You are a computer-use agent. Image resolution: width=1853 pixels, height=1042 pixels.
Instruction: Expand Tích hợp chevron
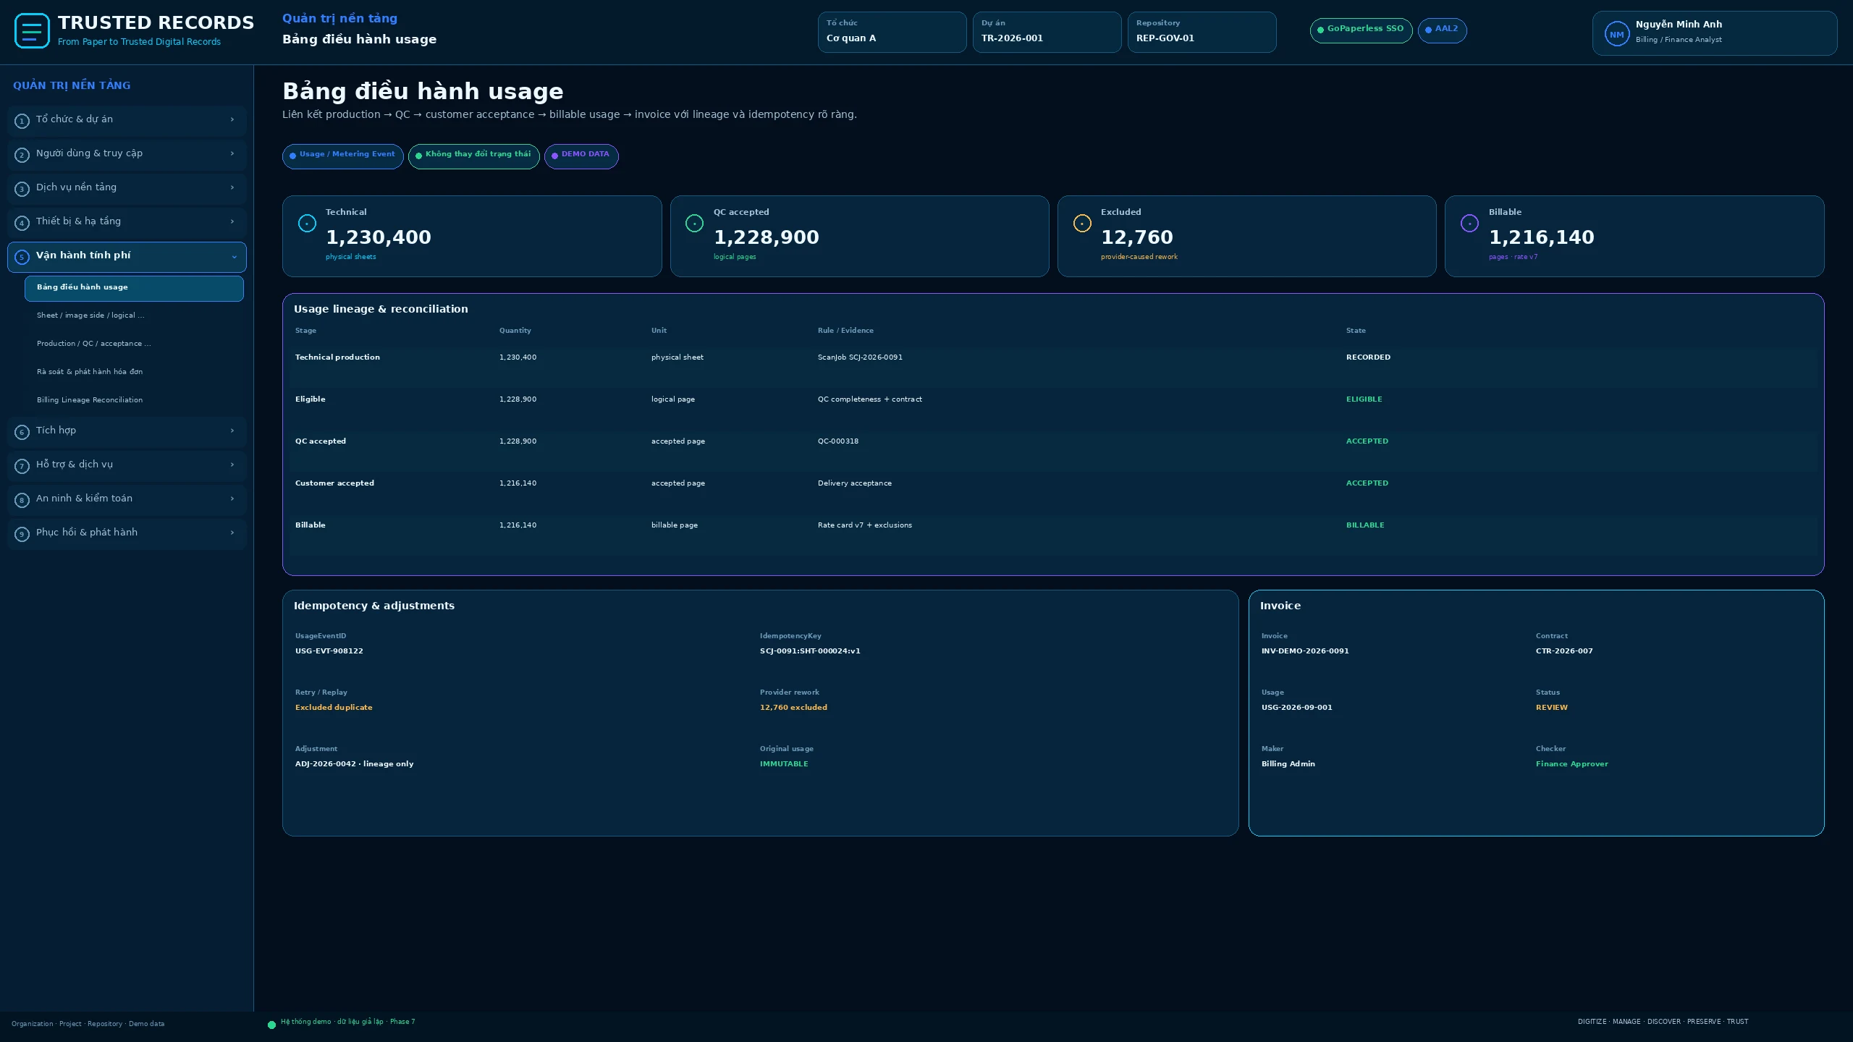(232, 431)
